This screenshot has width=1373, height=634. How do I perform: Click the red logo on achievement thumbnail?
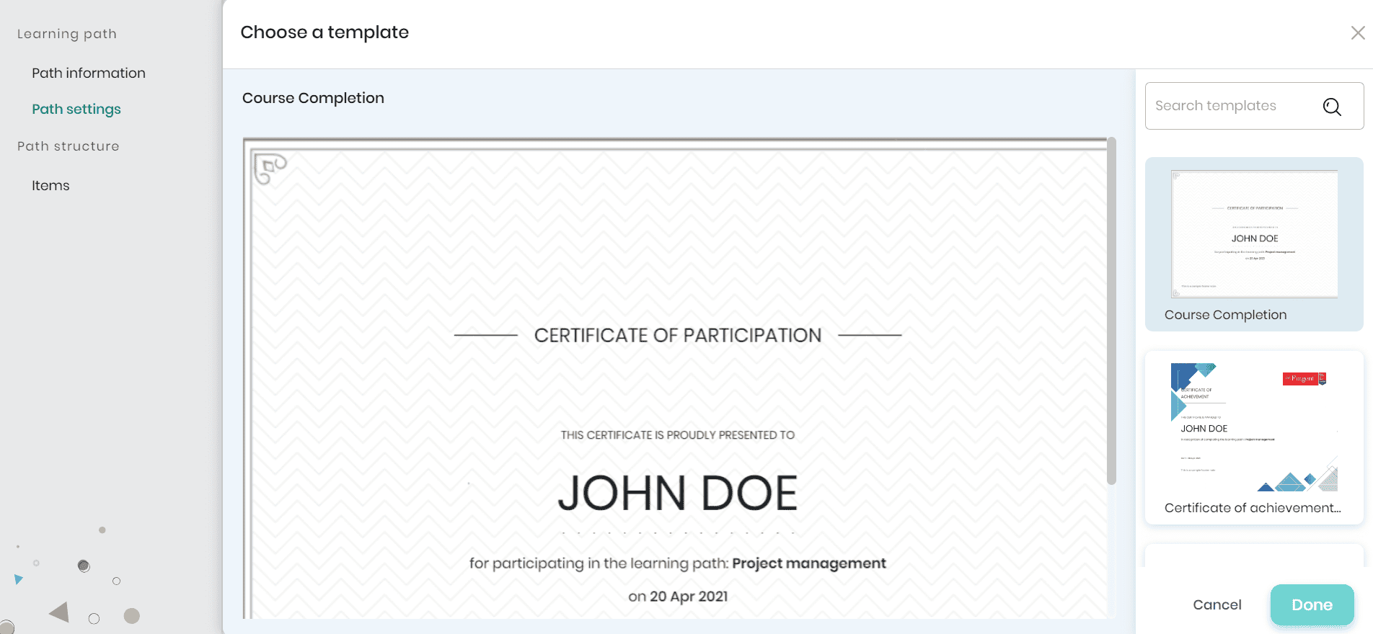click(1304, 379)
